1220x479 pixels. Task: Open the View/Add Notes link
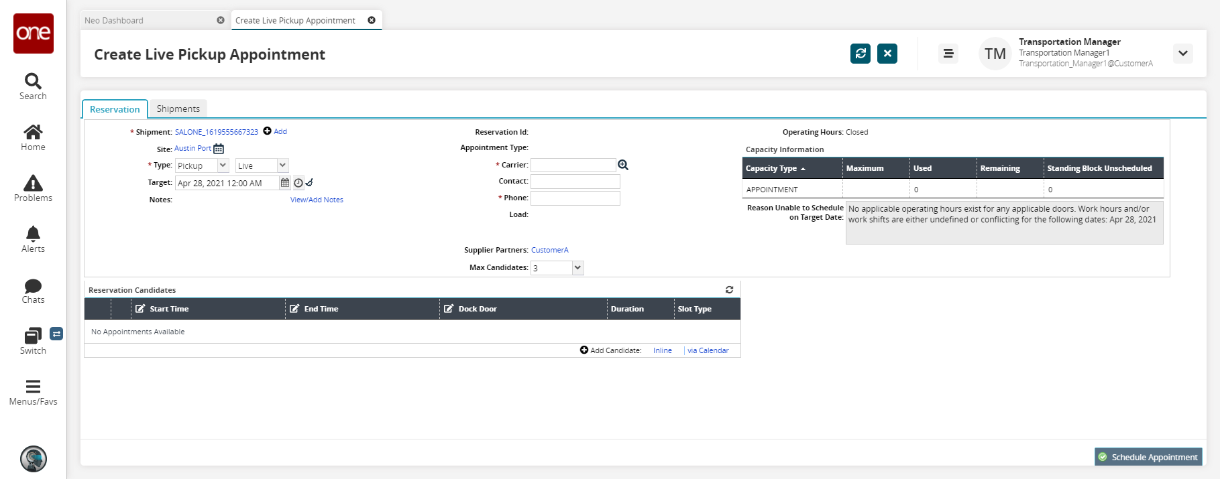(x=317, y=200)
